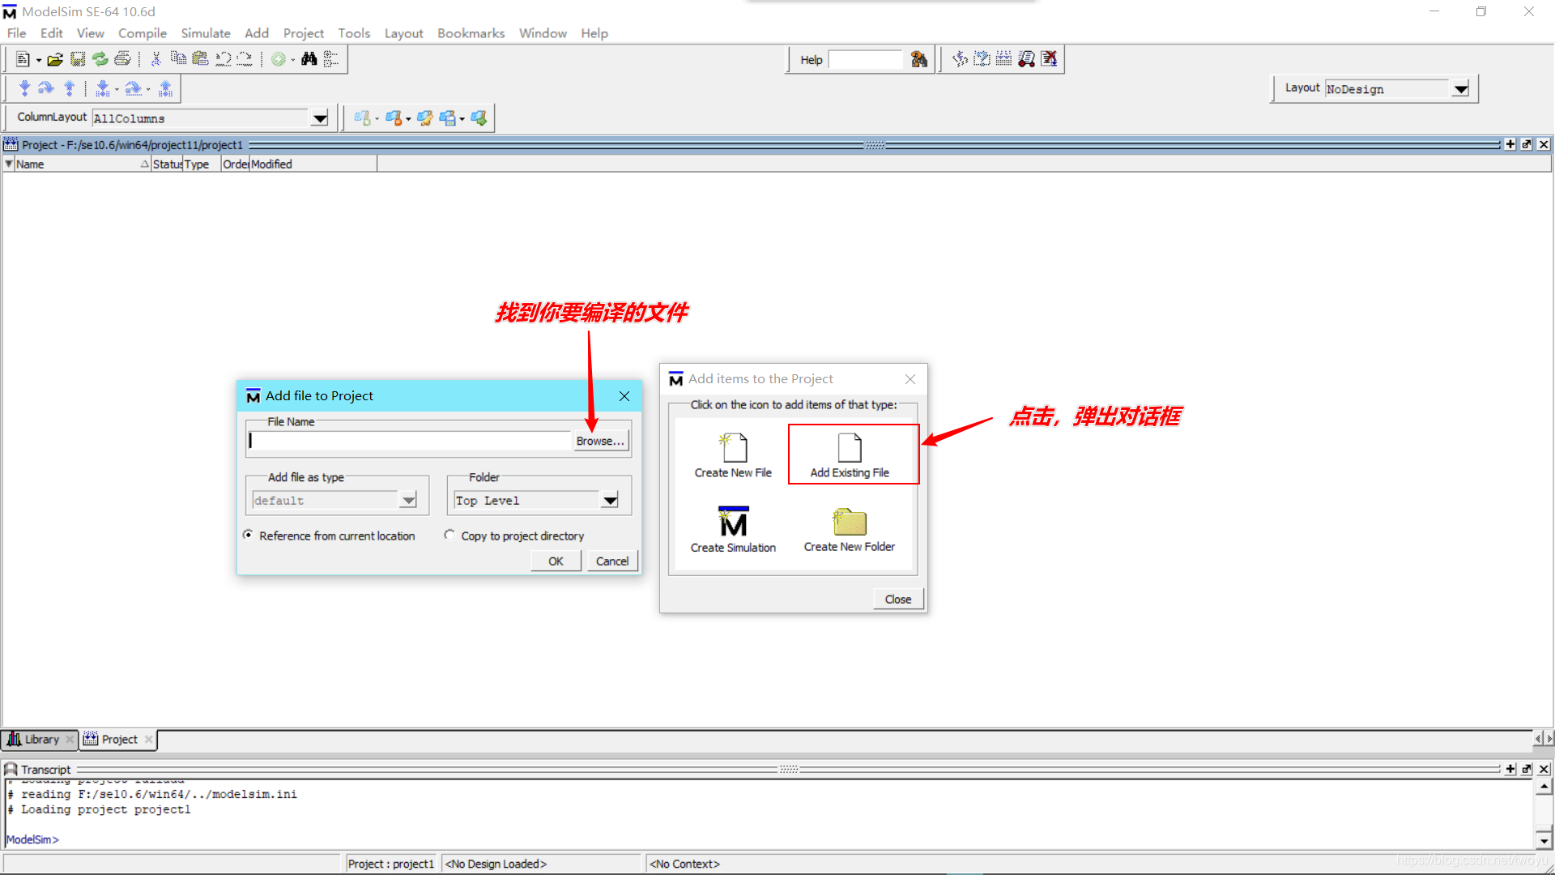Click the blue Step Over curved arrow icon

coord(46,88)
